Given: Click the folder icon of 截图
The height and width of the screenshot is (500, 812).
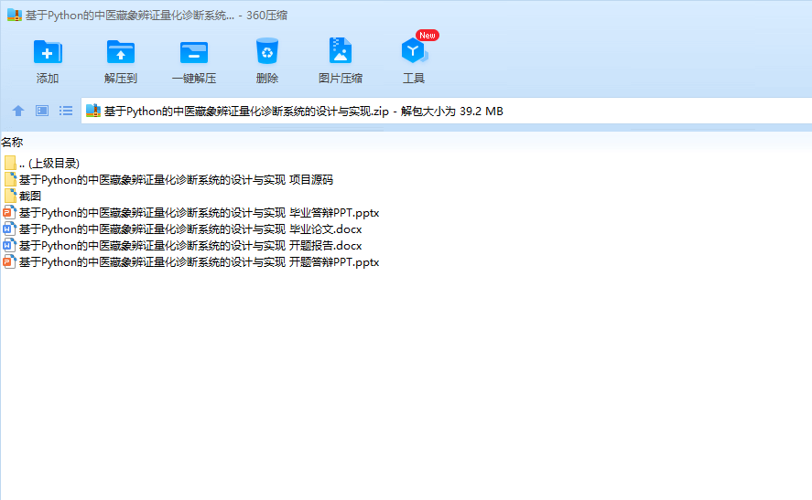Looking at the screenshot, I should [x=10, y=196].
